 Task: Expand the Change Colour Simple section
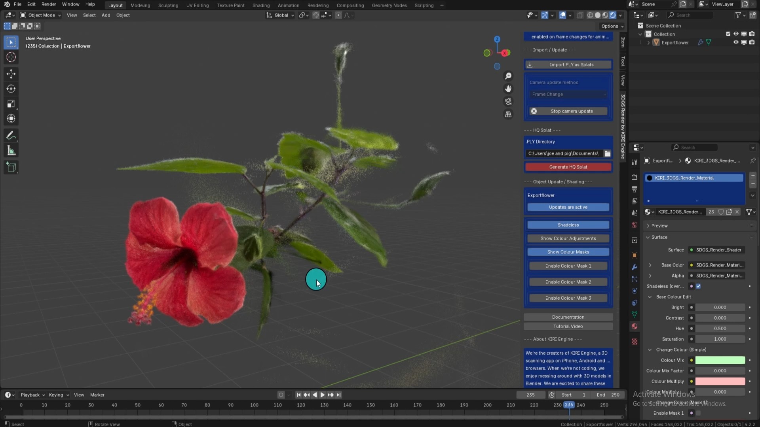[x=649, y=350]
